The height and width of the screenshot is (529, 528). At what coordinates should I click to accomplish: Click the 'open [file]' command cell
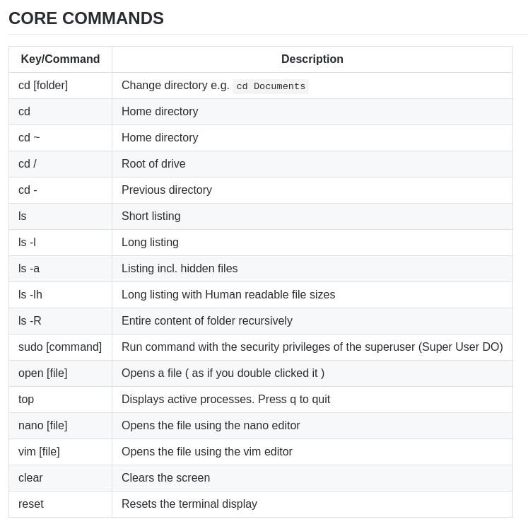click(60, 373)
